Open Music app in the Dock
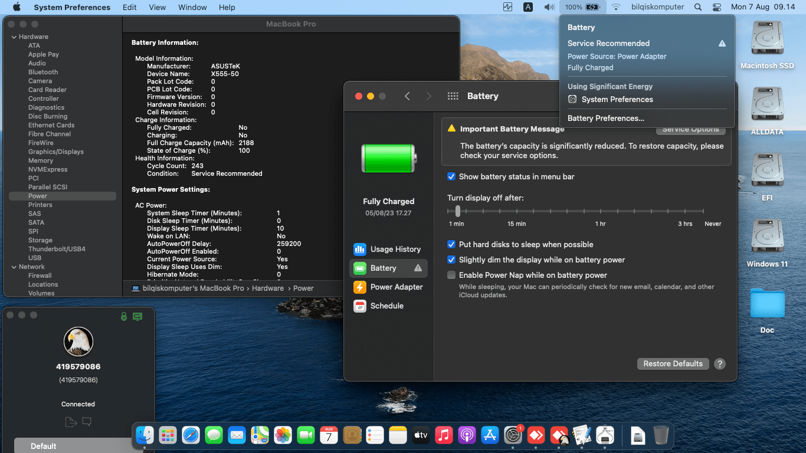This screenshot has width=806, height=453. [444, 435]
